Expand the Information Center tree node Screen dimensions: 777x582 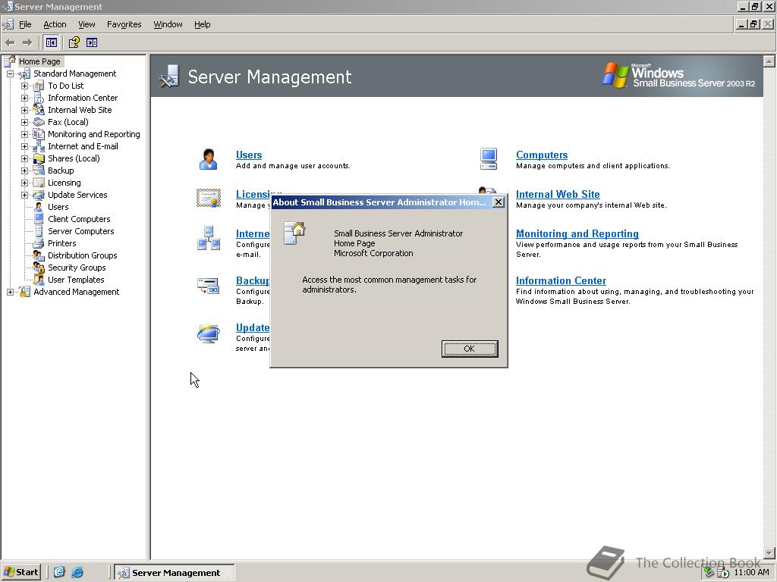[x=24, y=98]
